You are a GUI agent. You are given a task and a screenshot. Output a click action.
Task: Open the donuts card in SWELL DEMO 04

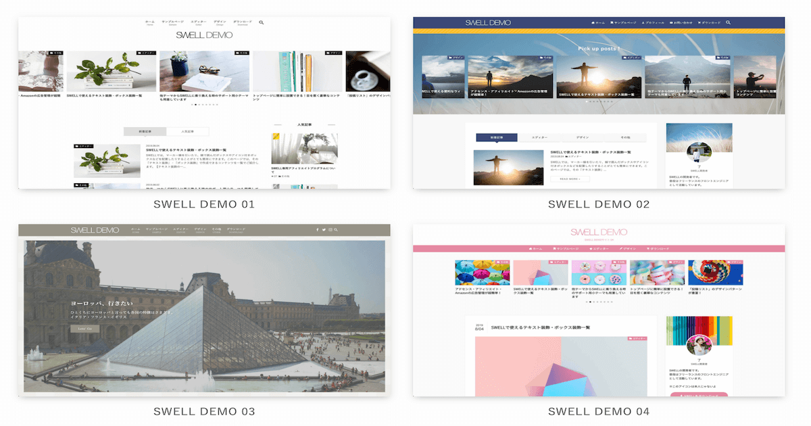pyautogui.click(x=599, y=273)
